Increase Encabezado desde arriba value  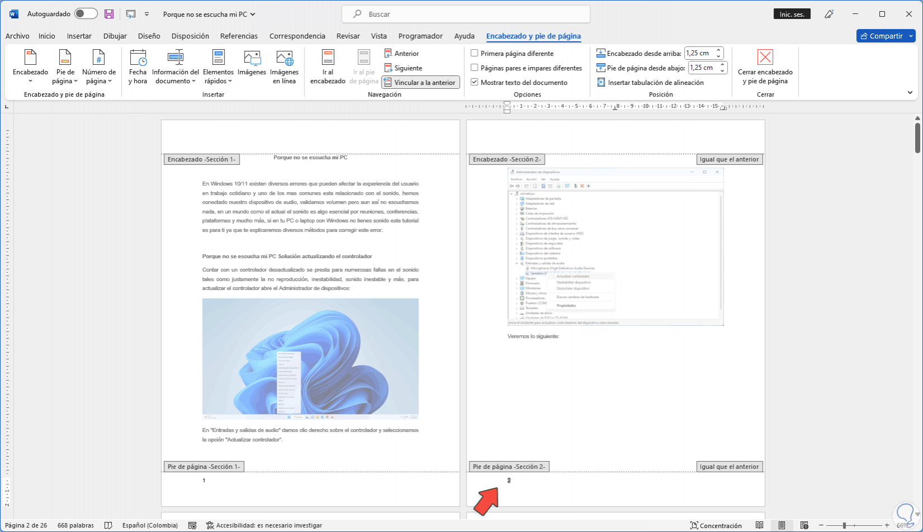[719, 51]
